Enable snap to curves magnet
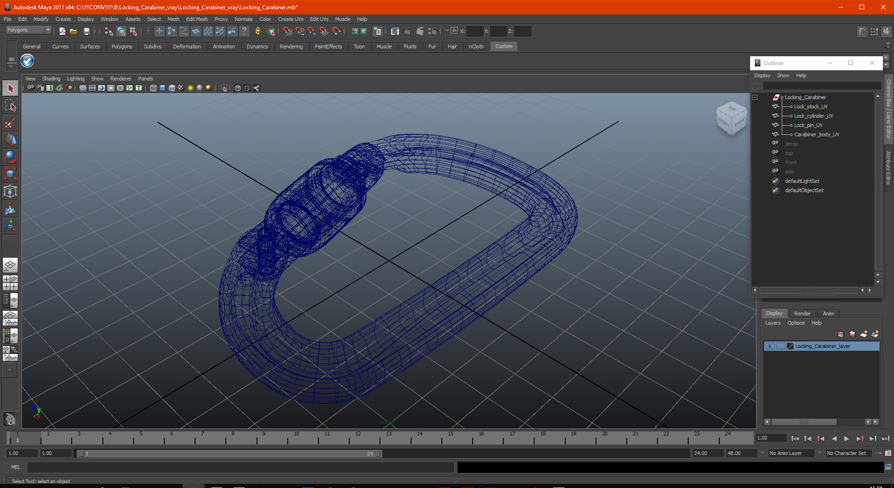This screenshot has height=488, width=894. coord(299,31)
